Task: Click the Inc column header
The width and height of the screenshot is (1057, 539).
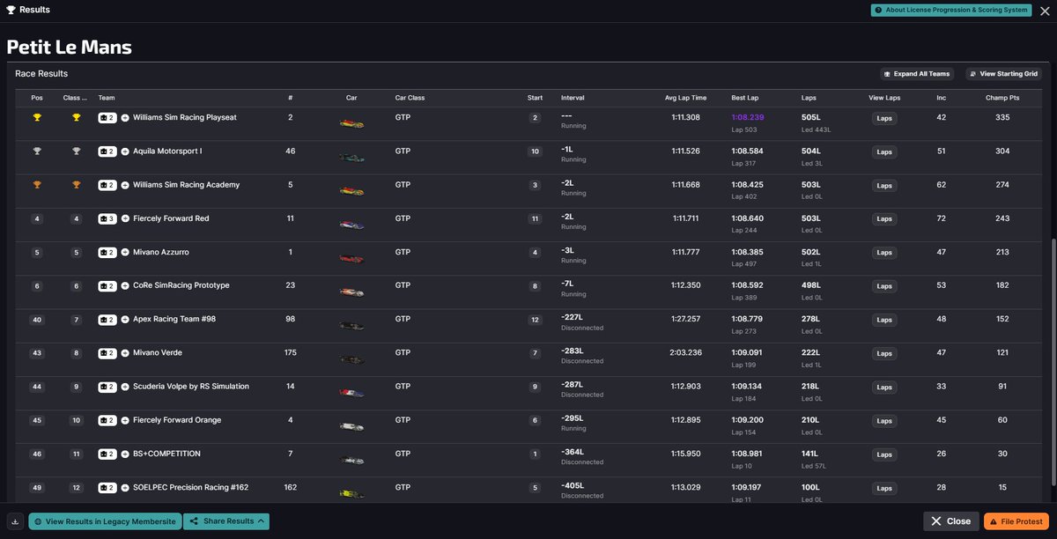Action: coord(941,98)
